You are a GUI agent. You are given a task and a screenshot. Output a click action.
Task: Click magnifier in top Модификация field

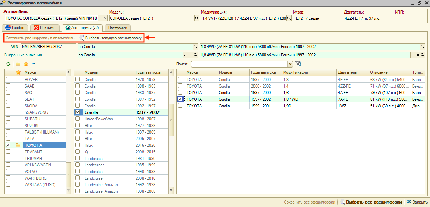pyautogui.click(x=289, y=18)
